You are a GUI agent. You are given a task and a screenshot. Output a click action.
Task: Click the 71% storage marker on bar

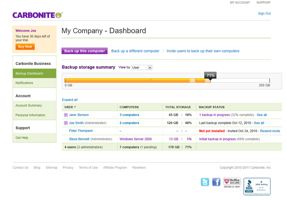[x=210, y=75]
